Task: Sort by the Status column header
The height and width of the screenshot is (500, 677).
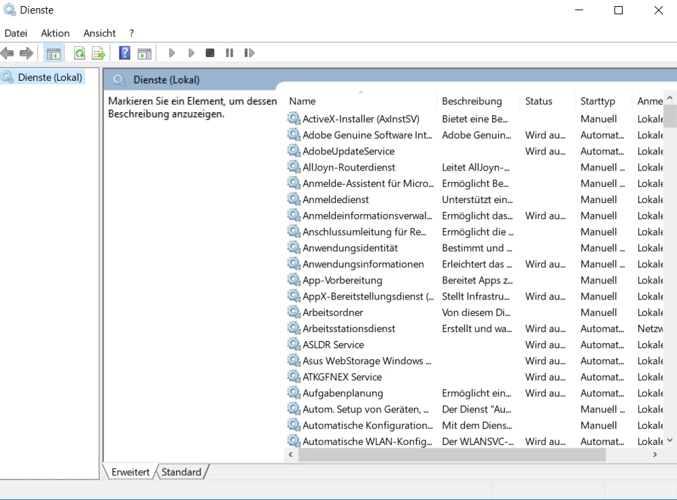Action: click(547, 101)
